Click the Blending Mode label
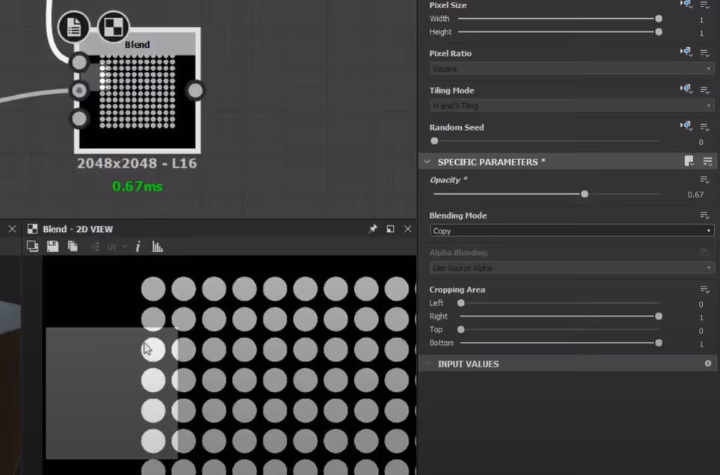720x475 pixels. pos(458,215)
